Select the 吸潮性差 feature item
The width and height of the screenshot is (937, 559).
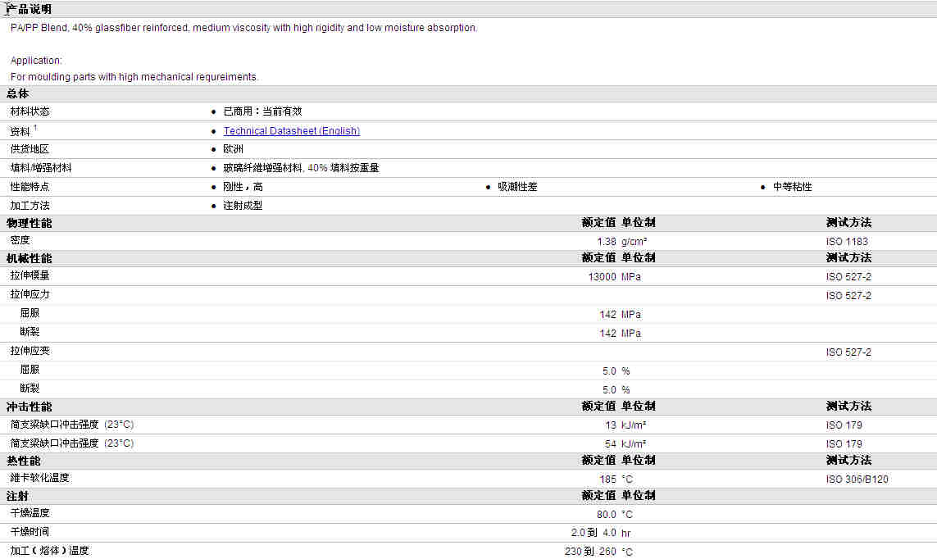pyautogui.click(x=517, y=187)
